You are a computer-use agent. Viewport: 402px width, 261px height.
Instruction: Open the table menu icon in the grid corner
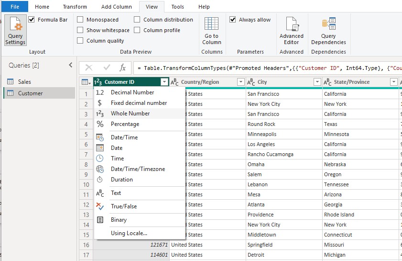[x=86, y=82]
